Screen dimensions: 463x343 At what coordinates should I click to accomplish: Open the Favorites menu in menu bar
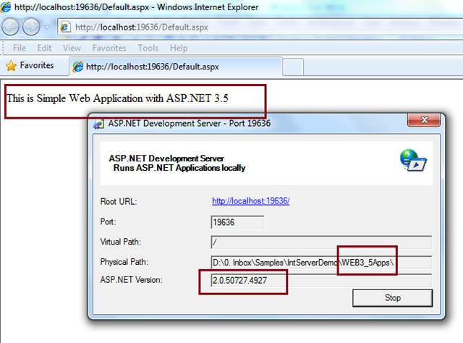(109, 48)
